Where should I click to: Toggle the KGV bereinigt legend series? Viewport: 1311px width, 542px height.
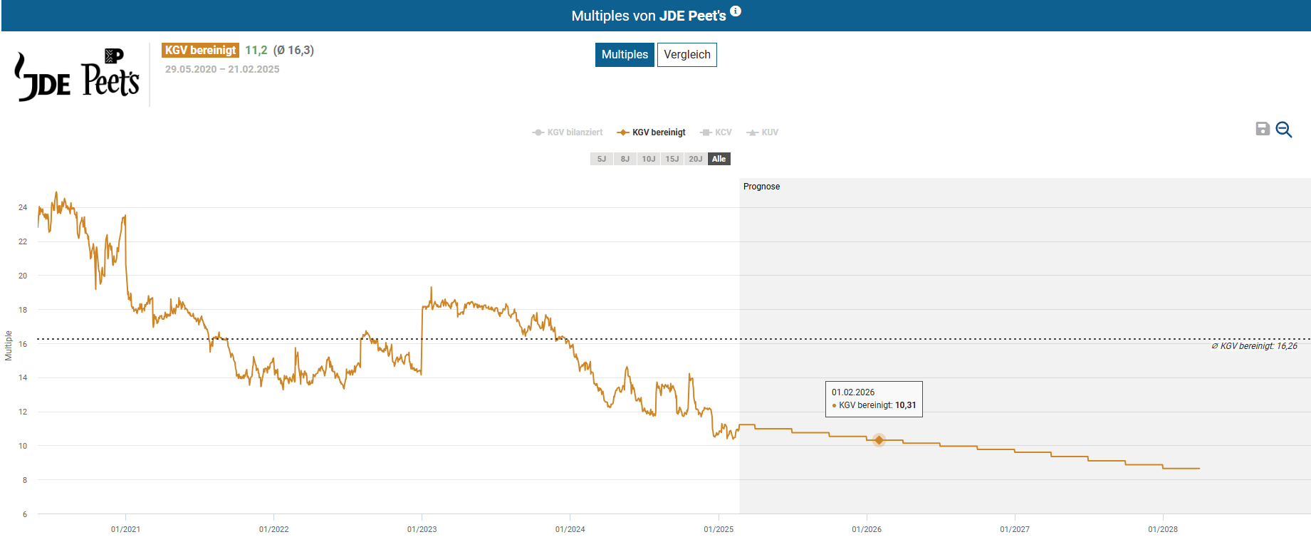pos(652,132)
